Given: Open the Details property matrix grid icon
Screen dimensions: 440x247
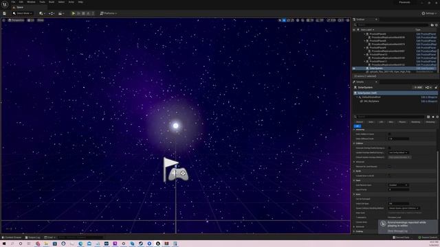Looking at the screenshot, I should pos(428,117).
